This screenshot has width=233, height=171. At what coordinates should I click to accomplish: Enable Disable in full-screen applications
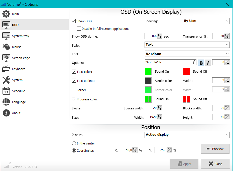[79, 29]
